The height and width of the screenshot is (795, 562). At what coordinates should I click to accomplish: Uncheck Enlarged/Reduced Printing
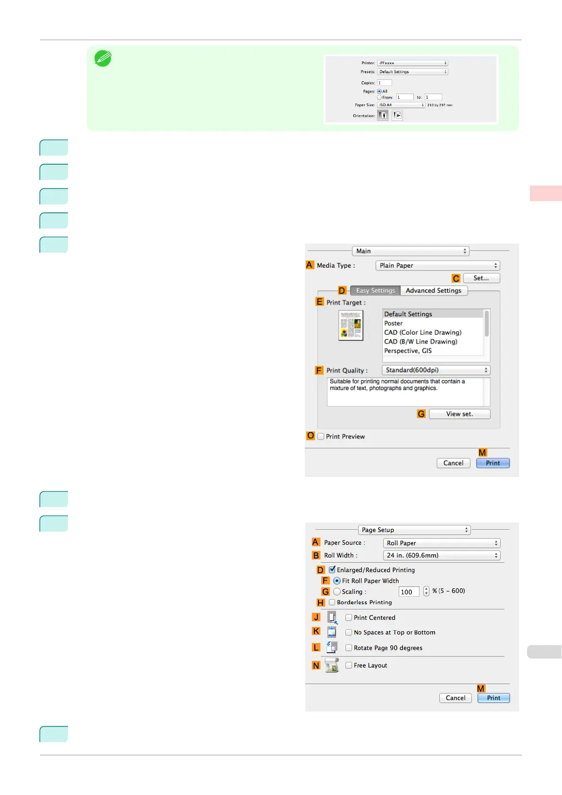click(332, 569)
